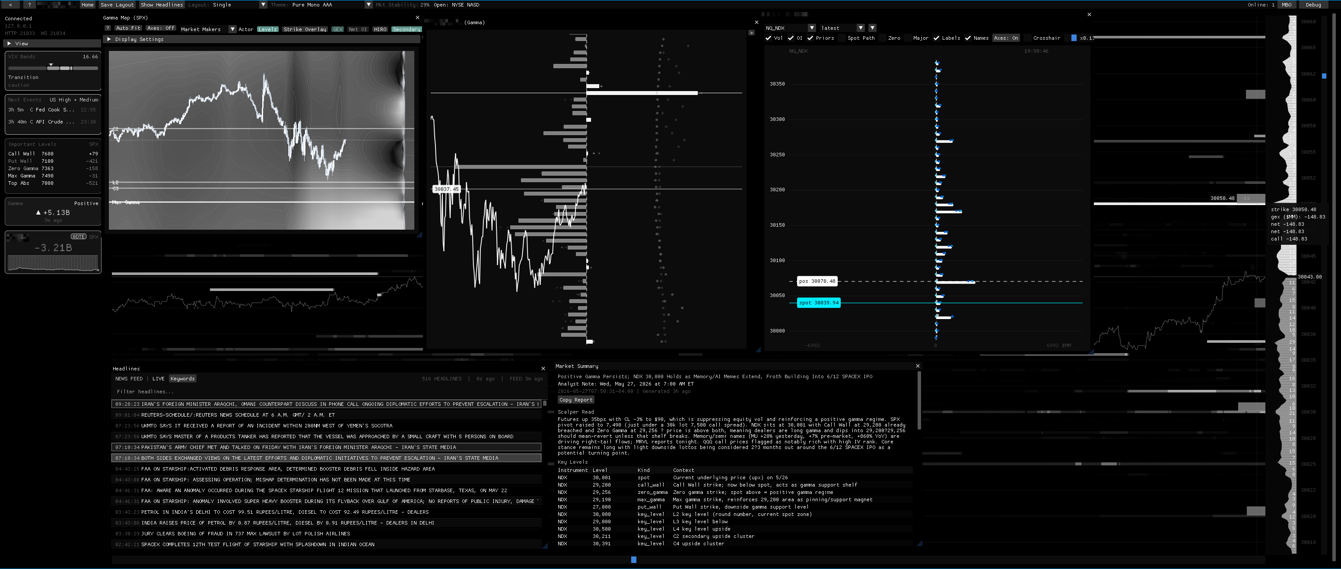Image resolution: width=1341 pixels, height=569 pixels.
Task: Close the Market Summary panel
Action: 917,366
